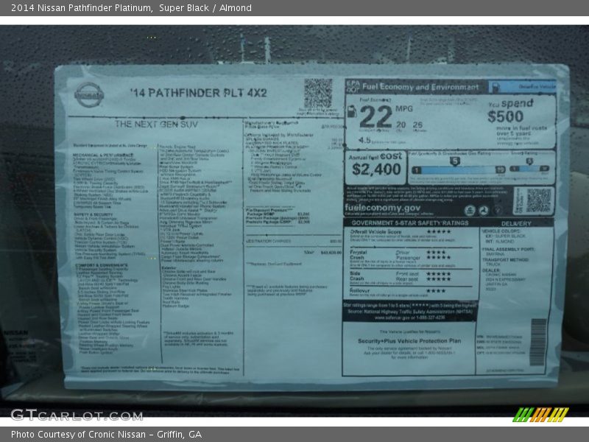This screenshot has height=442, width=589.
Task: Click the COMFORT & CONVENIENCE section heading
Action: point(102,265)
